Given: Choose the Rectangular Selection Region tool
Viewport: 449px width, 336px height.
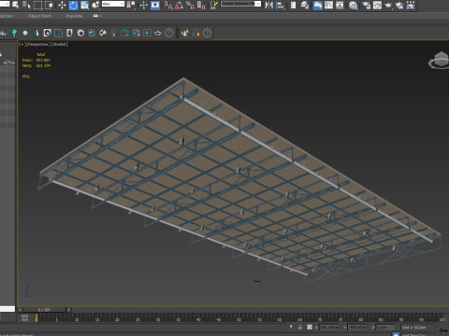Looking at the screenshot, I should [37, 5].
